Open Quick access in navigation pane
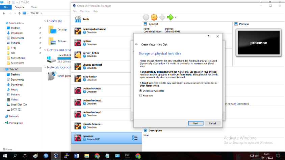The height and width of the screenshot is (160, 285). coord(16,23)
